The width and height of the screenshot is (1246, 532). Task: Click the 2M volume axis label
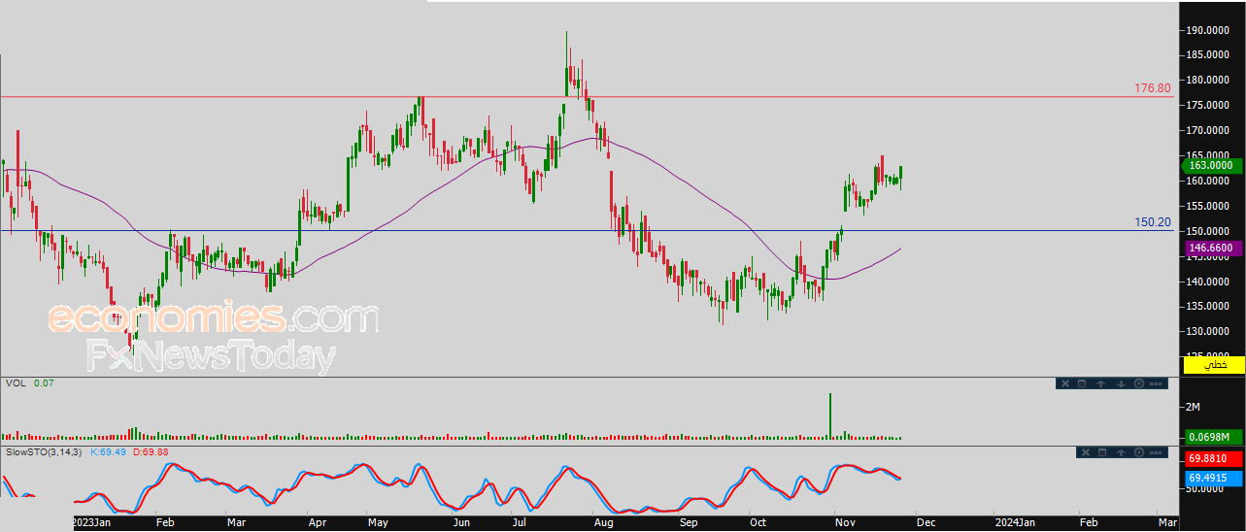(1194, 406)
